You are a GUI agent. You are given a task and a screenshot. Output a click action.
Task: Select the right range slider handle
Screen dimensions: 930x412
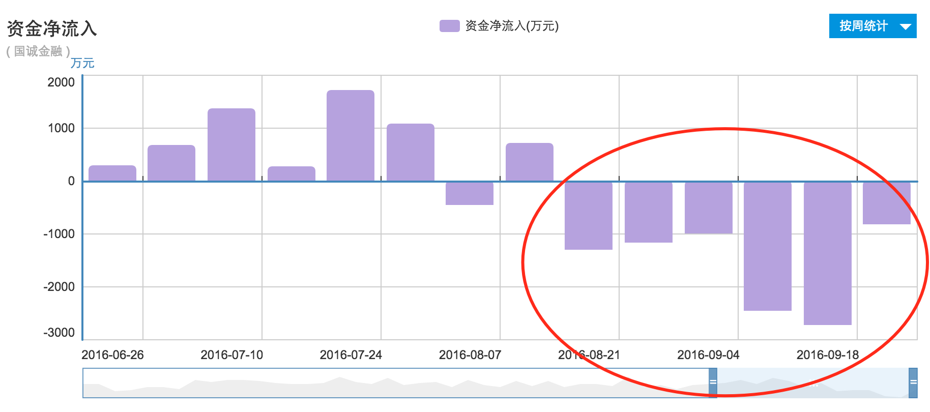(913, 382)
